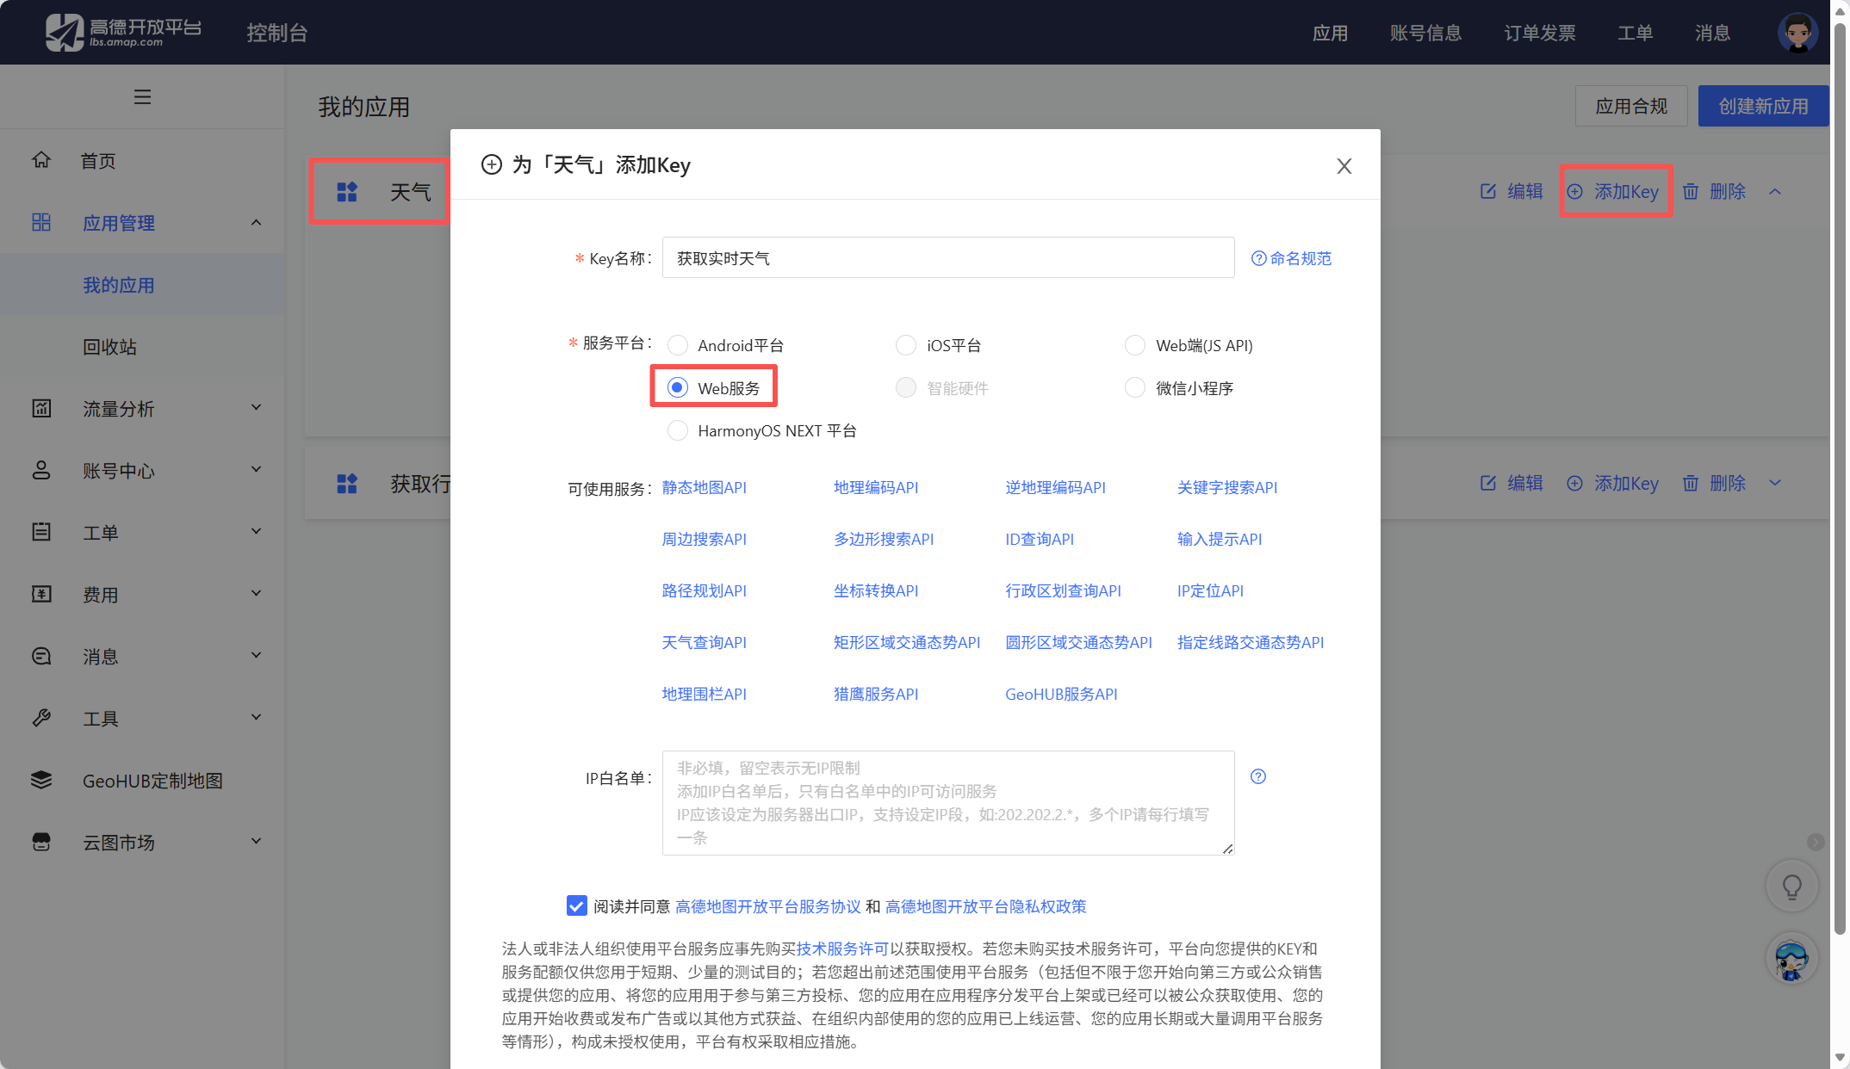This screenshot has width=1850, height=1069.
Task: Click the lightbulb feedback icon
Action: tap(1791, 887)
